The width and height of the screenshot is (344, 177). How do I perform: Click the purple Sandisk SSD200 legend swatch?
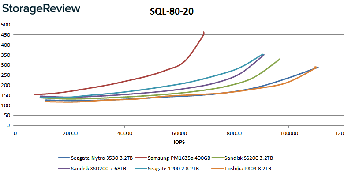[64, 169]
